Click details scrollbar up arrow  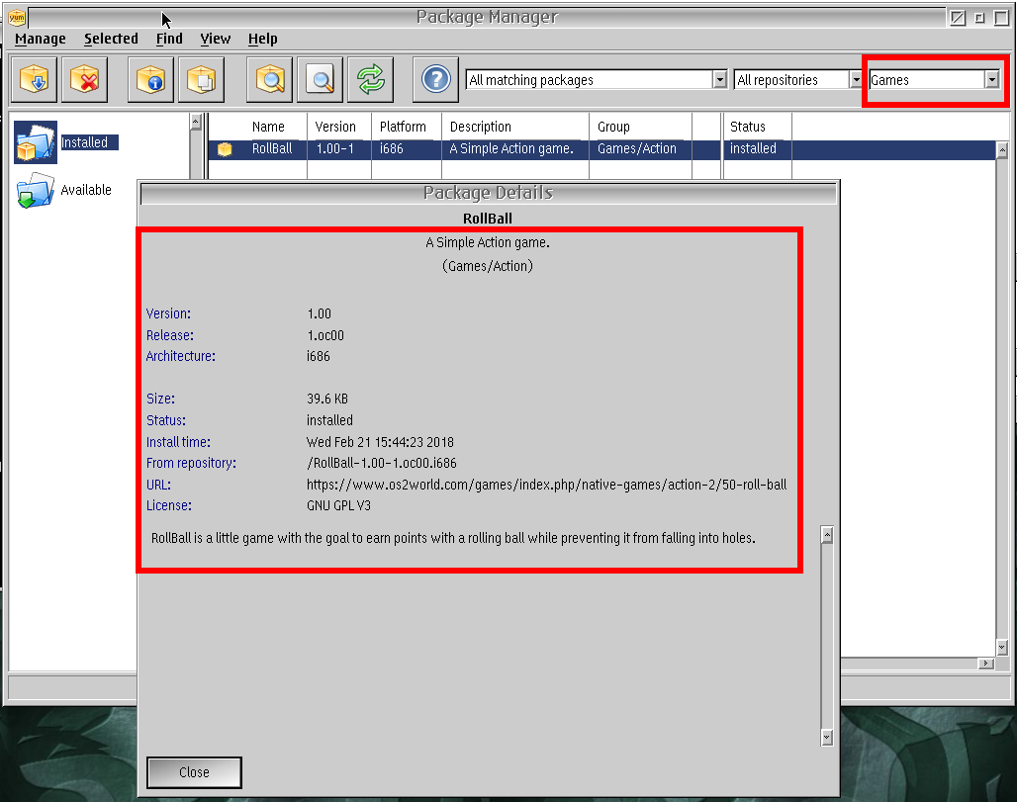827,535
